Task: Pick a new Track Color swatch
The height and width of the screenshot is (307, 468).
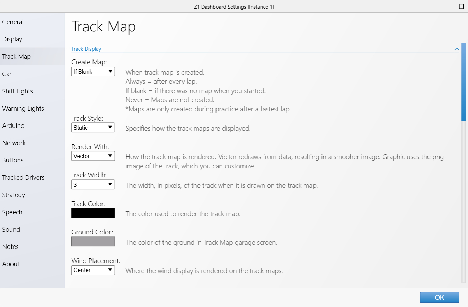Action: (93, 213)
